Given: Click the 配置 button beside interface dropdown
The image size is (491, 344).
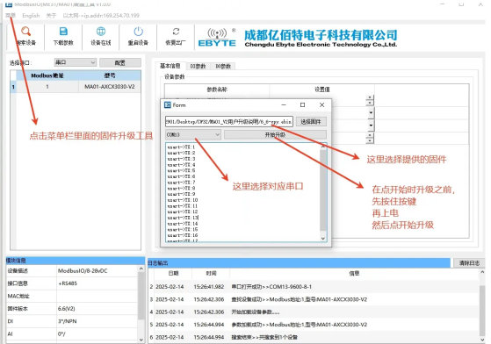Looking at the screenshot, I should point(120,63).
